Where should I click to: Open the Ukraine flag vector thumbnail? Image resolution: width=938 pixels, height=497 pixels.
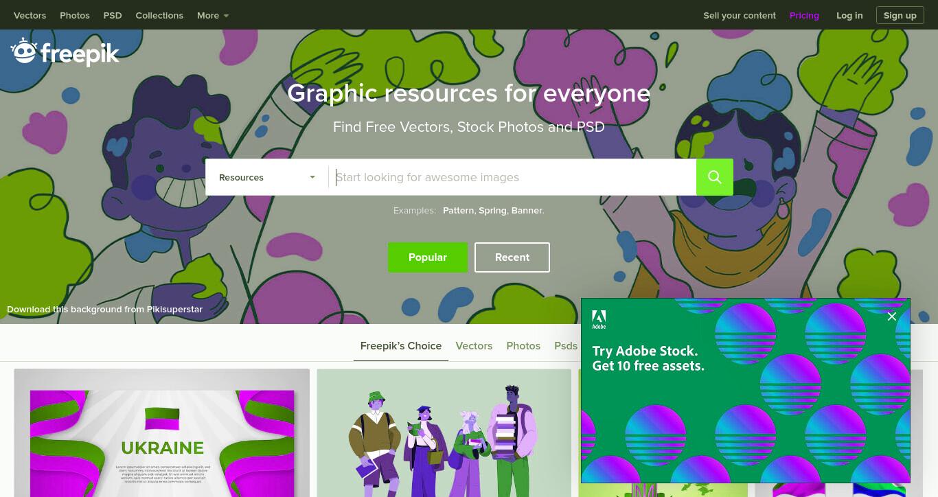[162, 433]
